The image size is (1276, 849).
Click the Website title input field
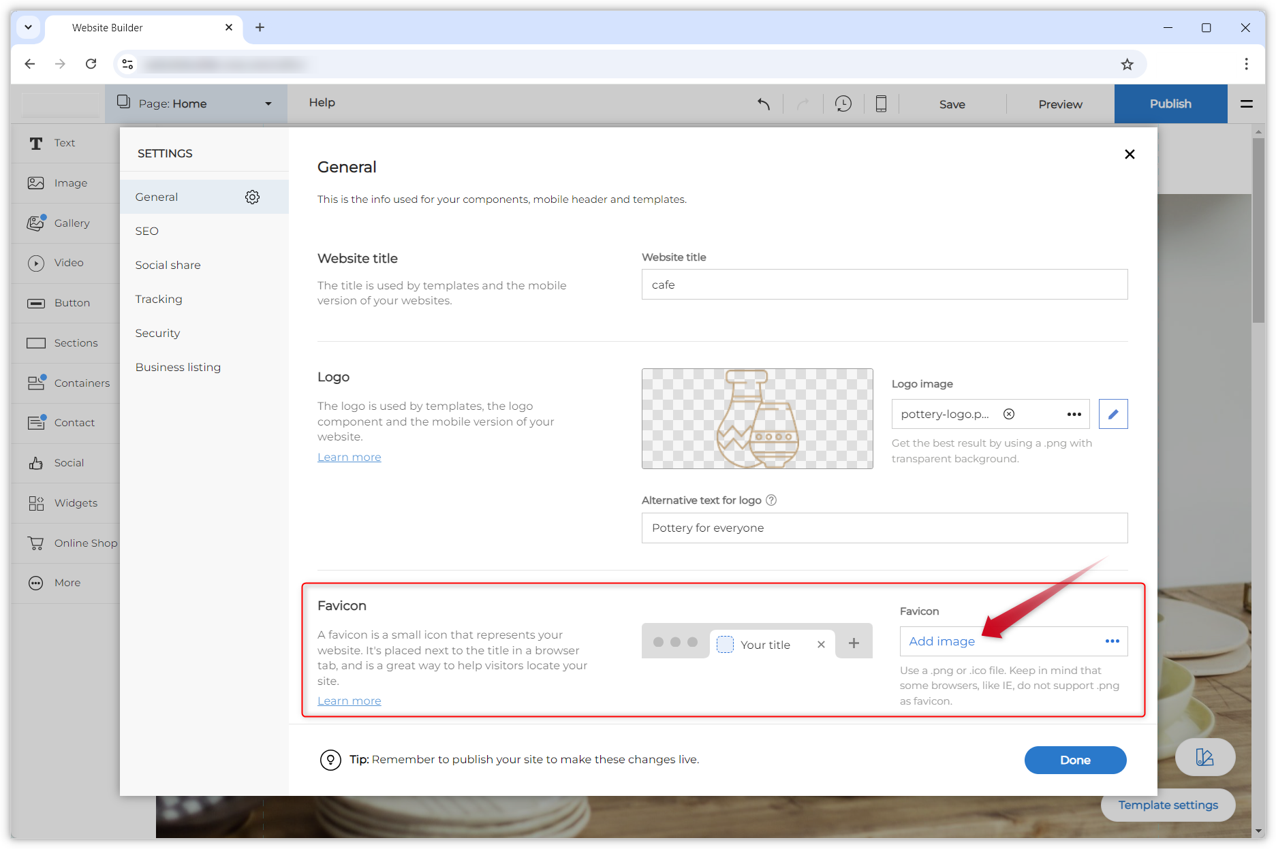(884, 285)
